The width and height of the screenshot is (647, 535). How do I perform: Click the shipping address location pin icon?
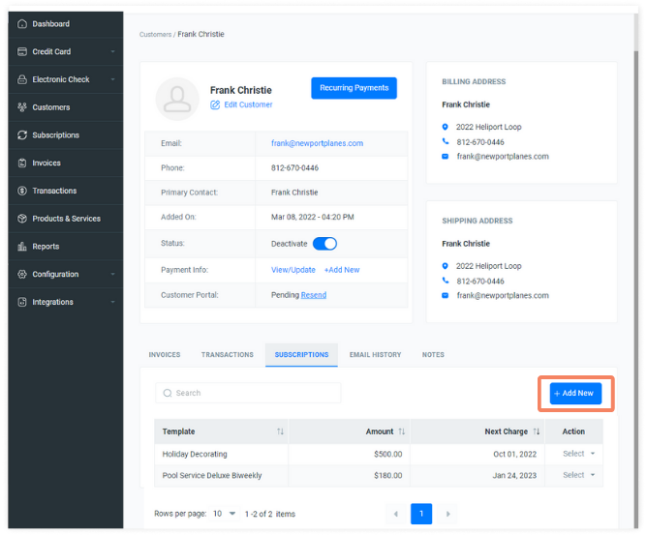pyautogui.click(x=446, y=266)
